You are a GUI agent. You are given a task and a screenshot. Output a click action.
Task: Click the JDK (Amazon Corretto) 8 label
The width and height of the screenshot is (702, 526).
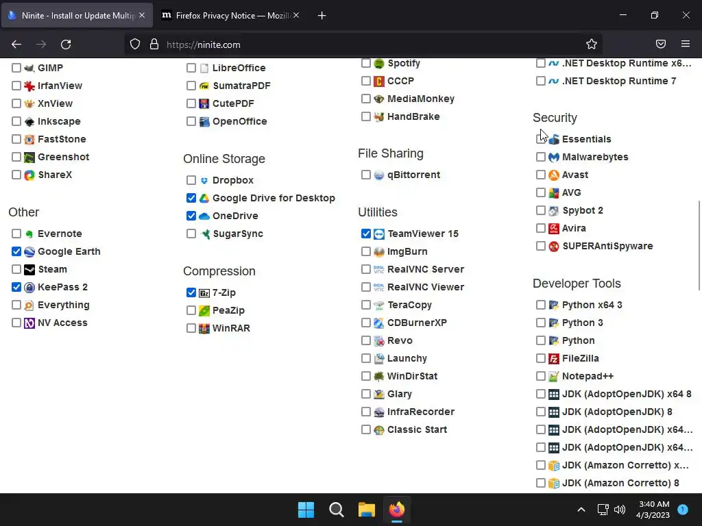tap(620, 483)
